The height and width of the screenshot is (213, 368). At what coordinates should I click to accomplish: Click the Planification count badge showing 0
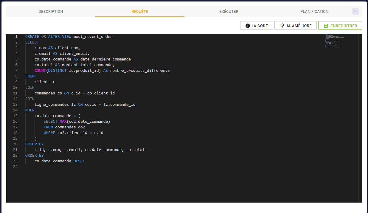(x=355, y=11)
